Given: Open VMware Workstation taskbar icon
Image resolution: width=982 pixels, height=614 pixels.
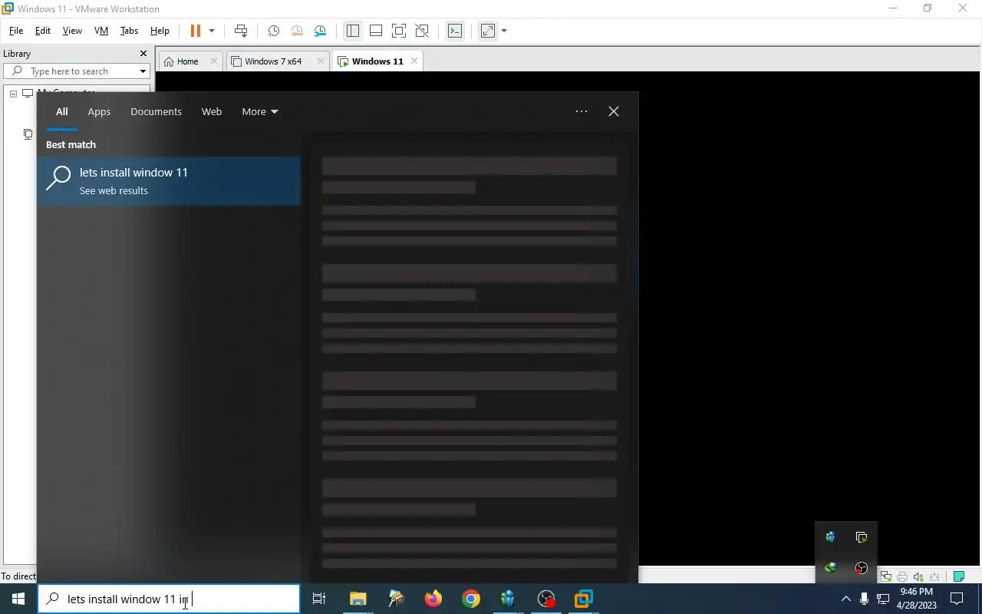Looking at the screenshot, I should [x=584, y=599].
